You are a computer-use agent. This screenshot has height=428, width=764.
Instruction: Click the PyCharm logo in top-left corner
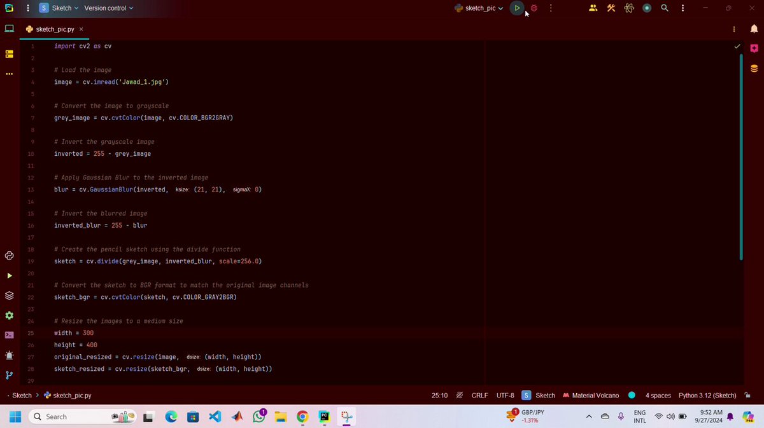coord(10,8)
